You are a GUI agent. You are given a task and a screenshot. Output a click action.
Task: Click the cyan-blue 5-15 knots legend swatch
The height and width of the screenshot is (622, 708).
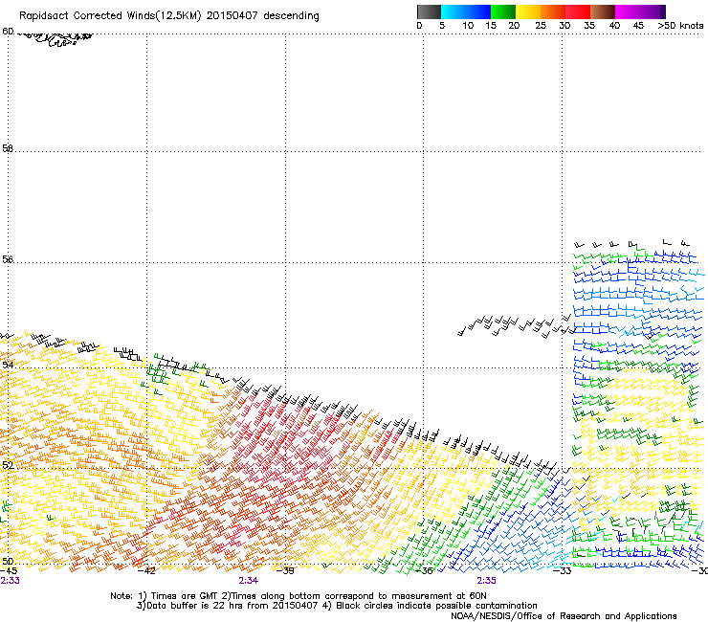(x=466, y=11)
